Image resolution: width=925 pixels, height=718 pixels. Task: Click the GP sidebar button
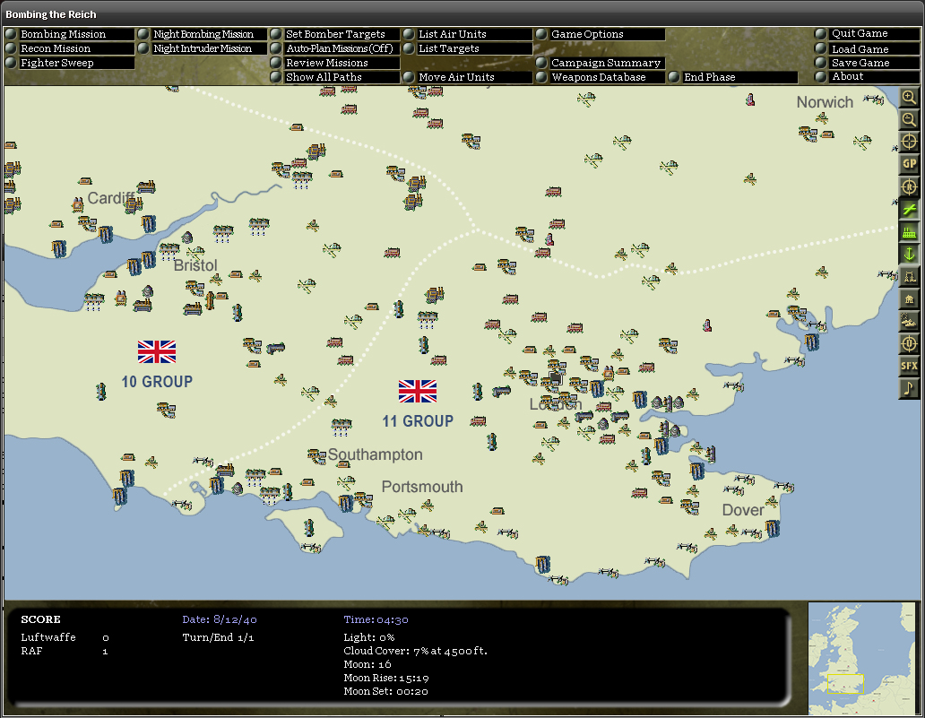[909, 164]
